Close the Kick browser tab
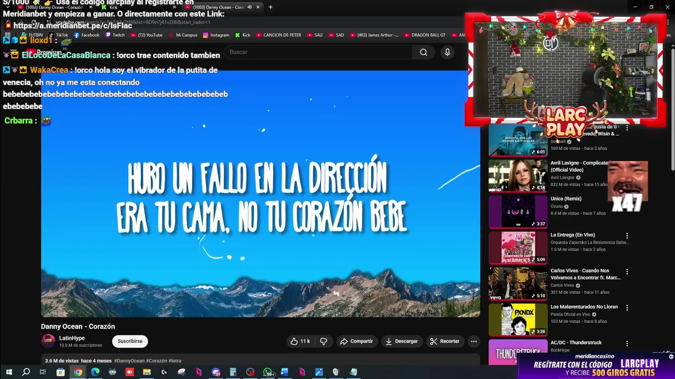This screenshot has height=379, width=675. point(174,7)
